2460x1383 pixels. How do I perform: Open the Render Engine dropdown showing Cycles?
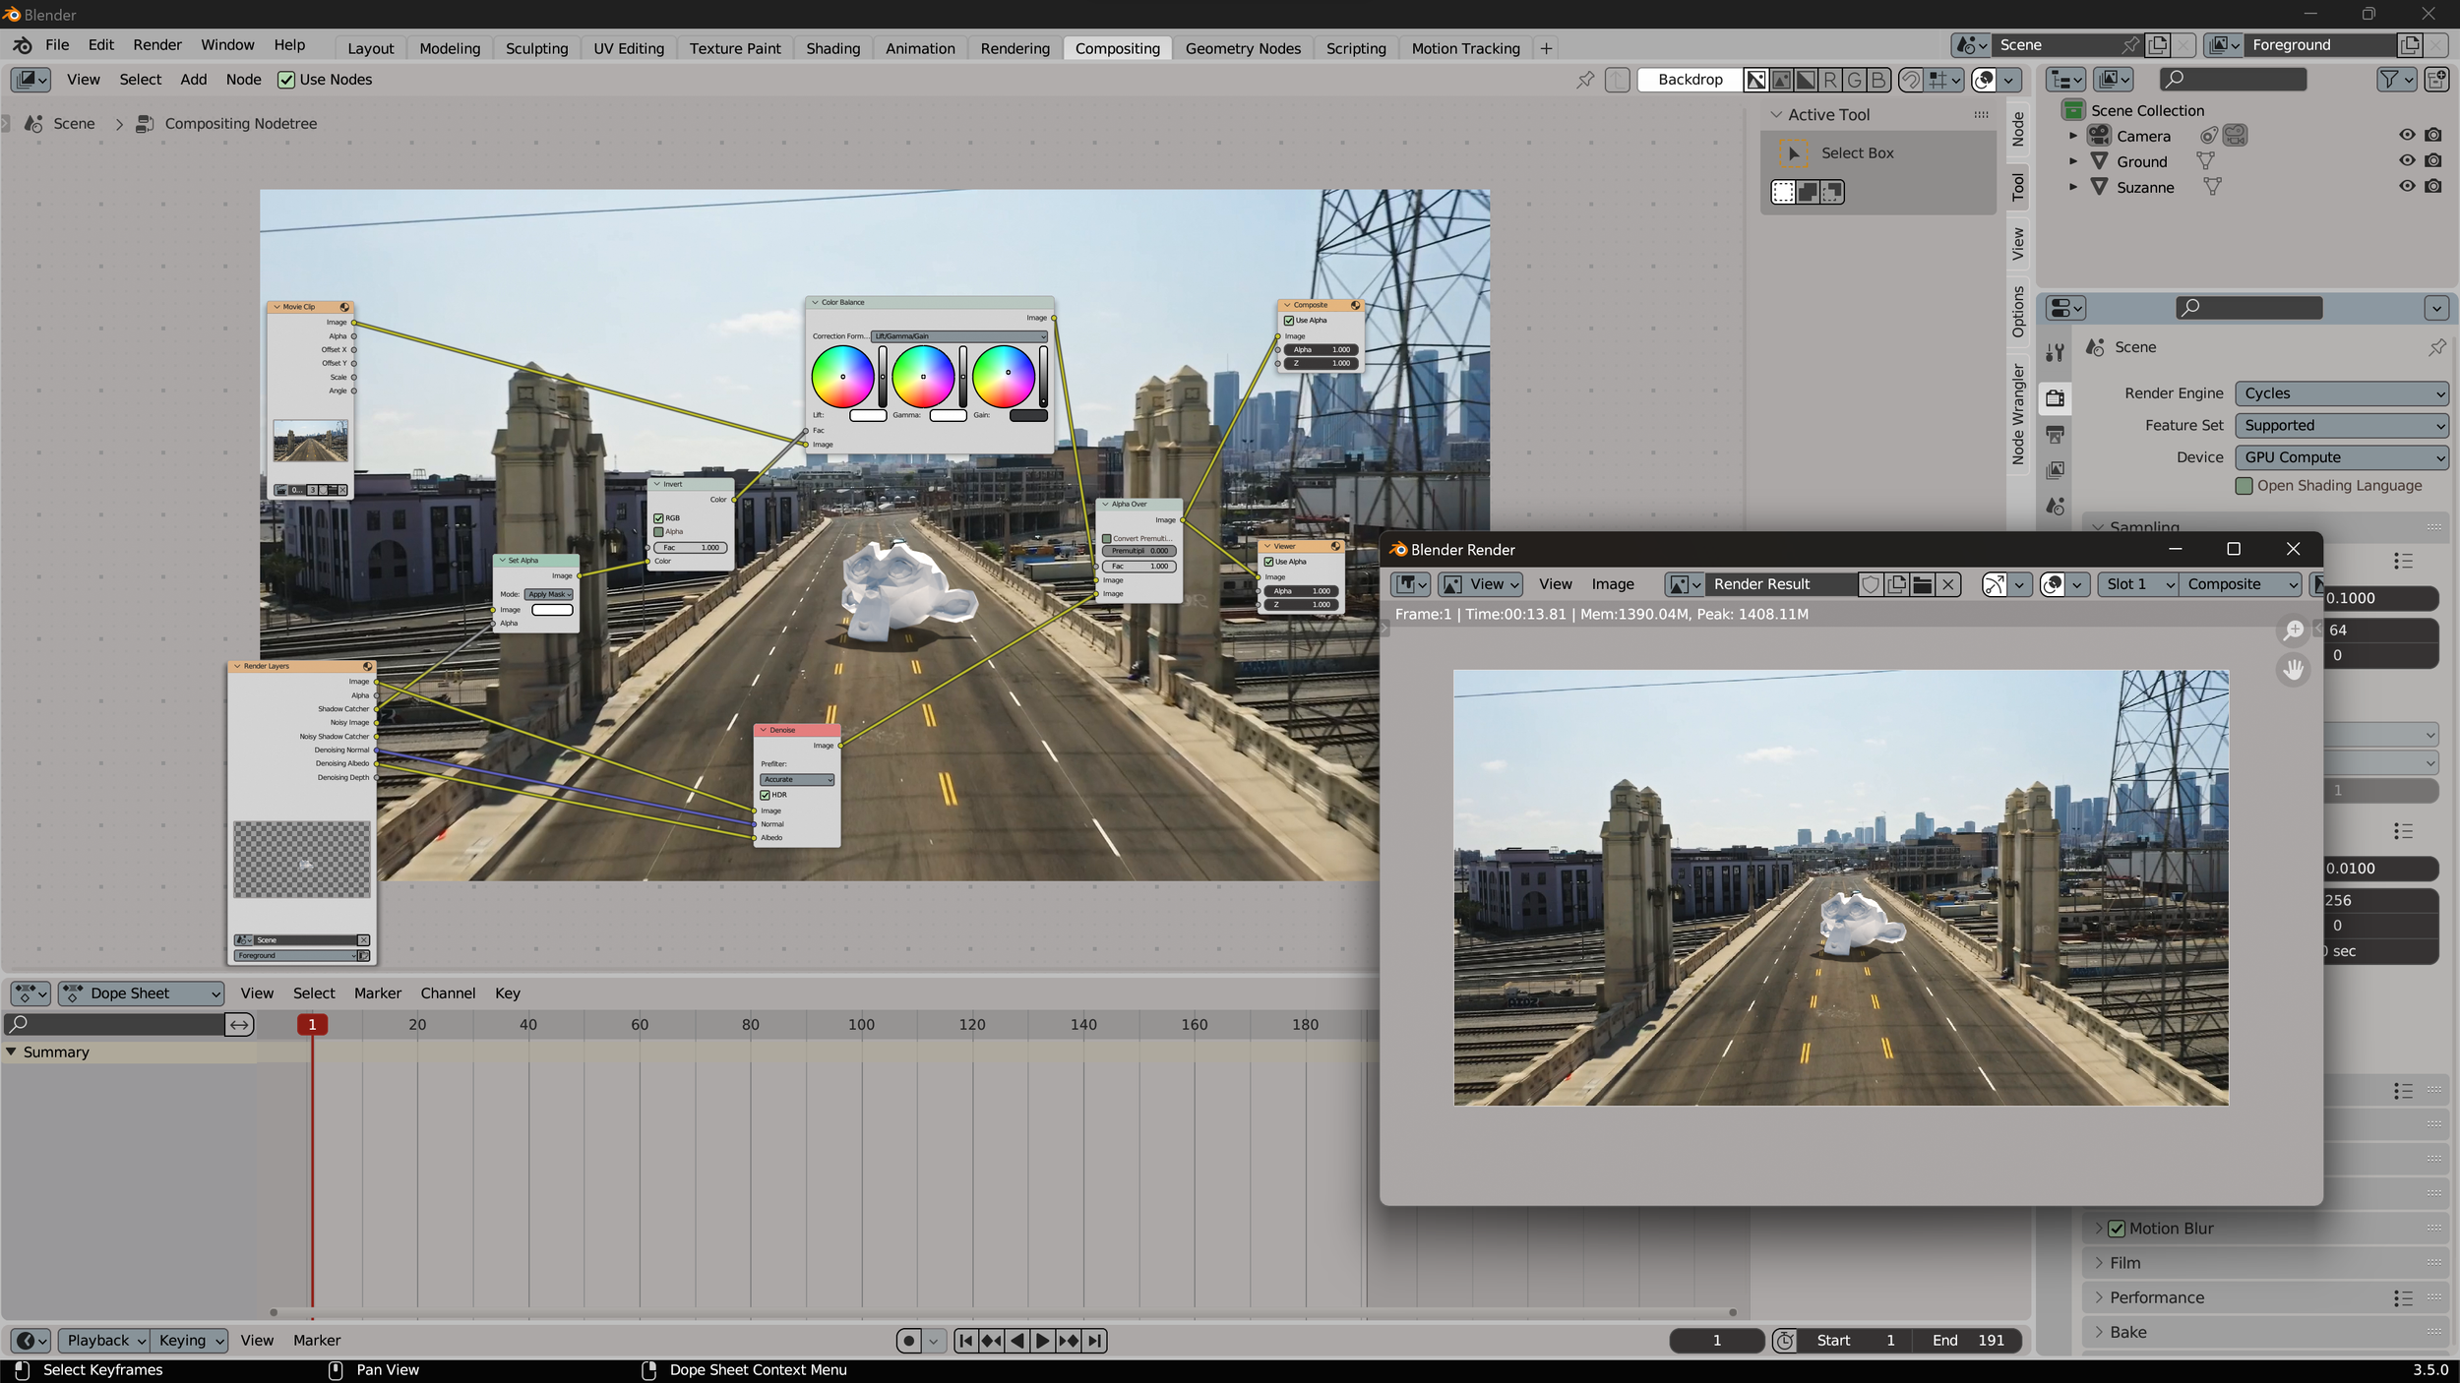[2341, 393]
